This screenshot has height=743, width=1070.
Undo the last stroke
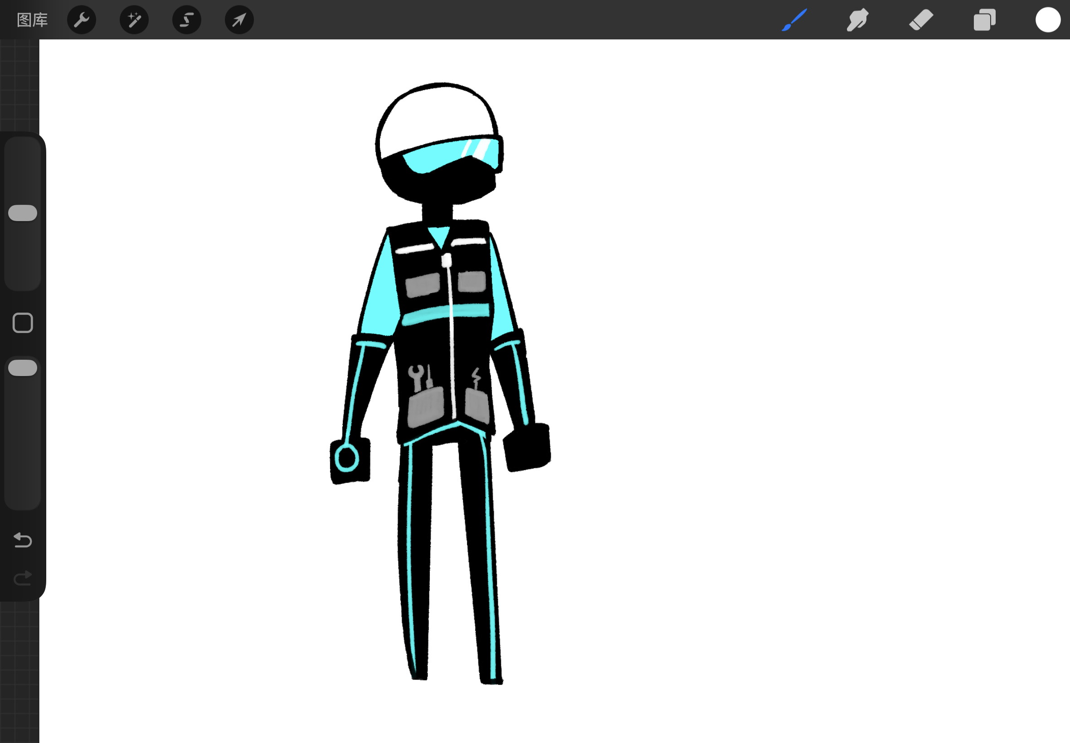[22, 540]
